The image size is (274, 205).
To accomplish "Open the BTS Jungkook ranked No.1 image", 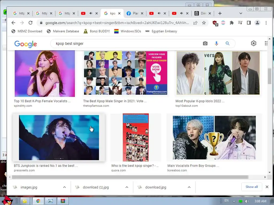I will tap(59, 137).
